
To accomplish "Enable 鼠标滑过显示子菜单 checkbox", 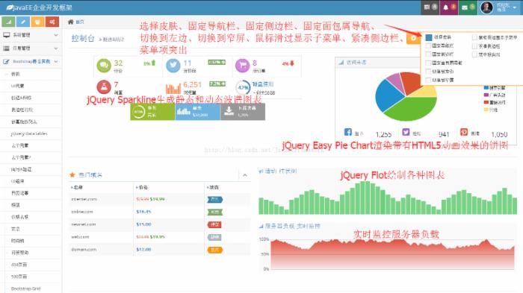I will pos(475,37).
